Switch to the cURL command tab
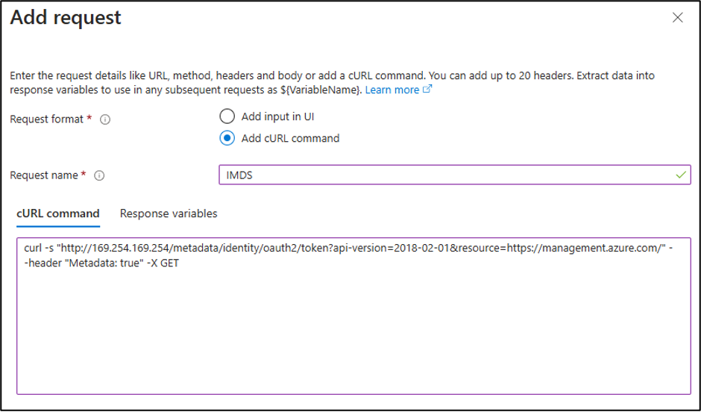The width and height of the screenshot is (701, 412). 58,213
